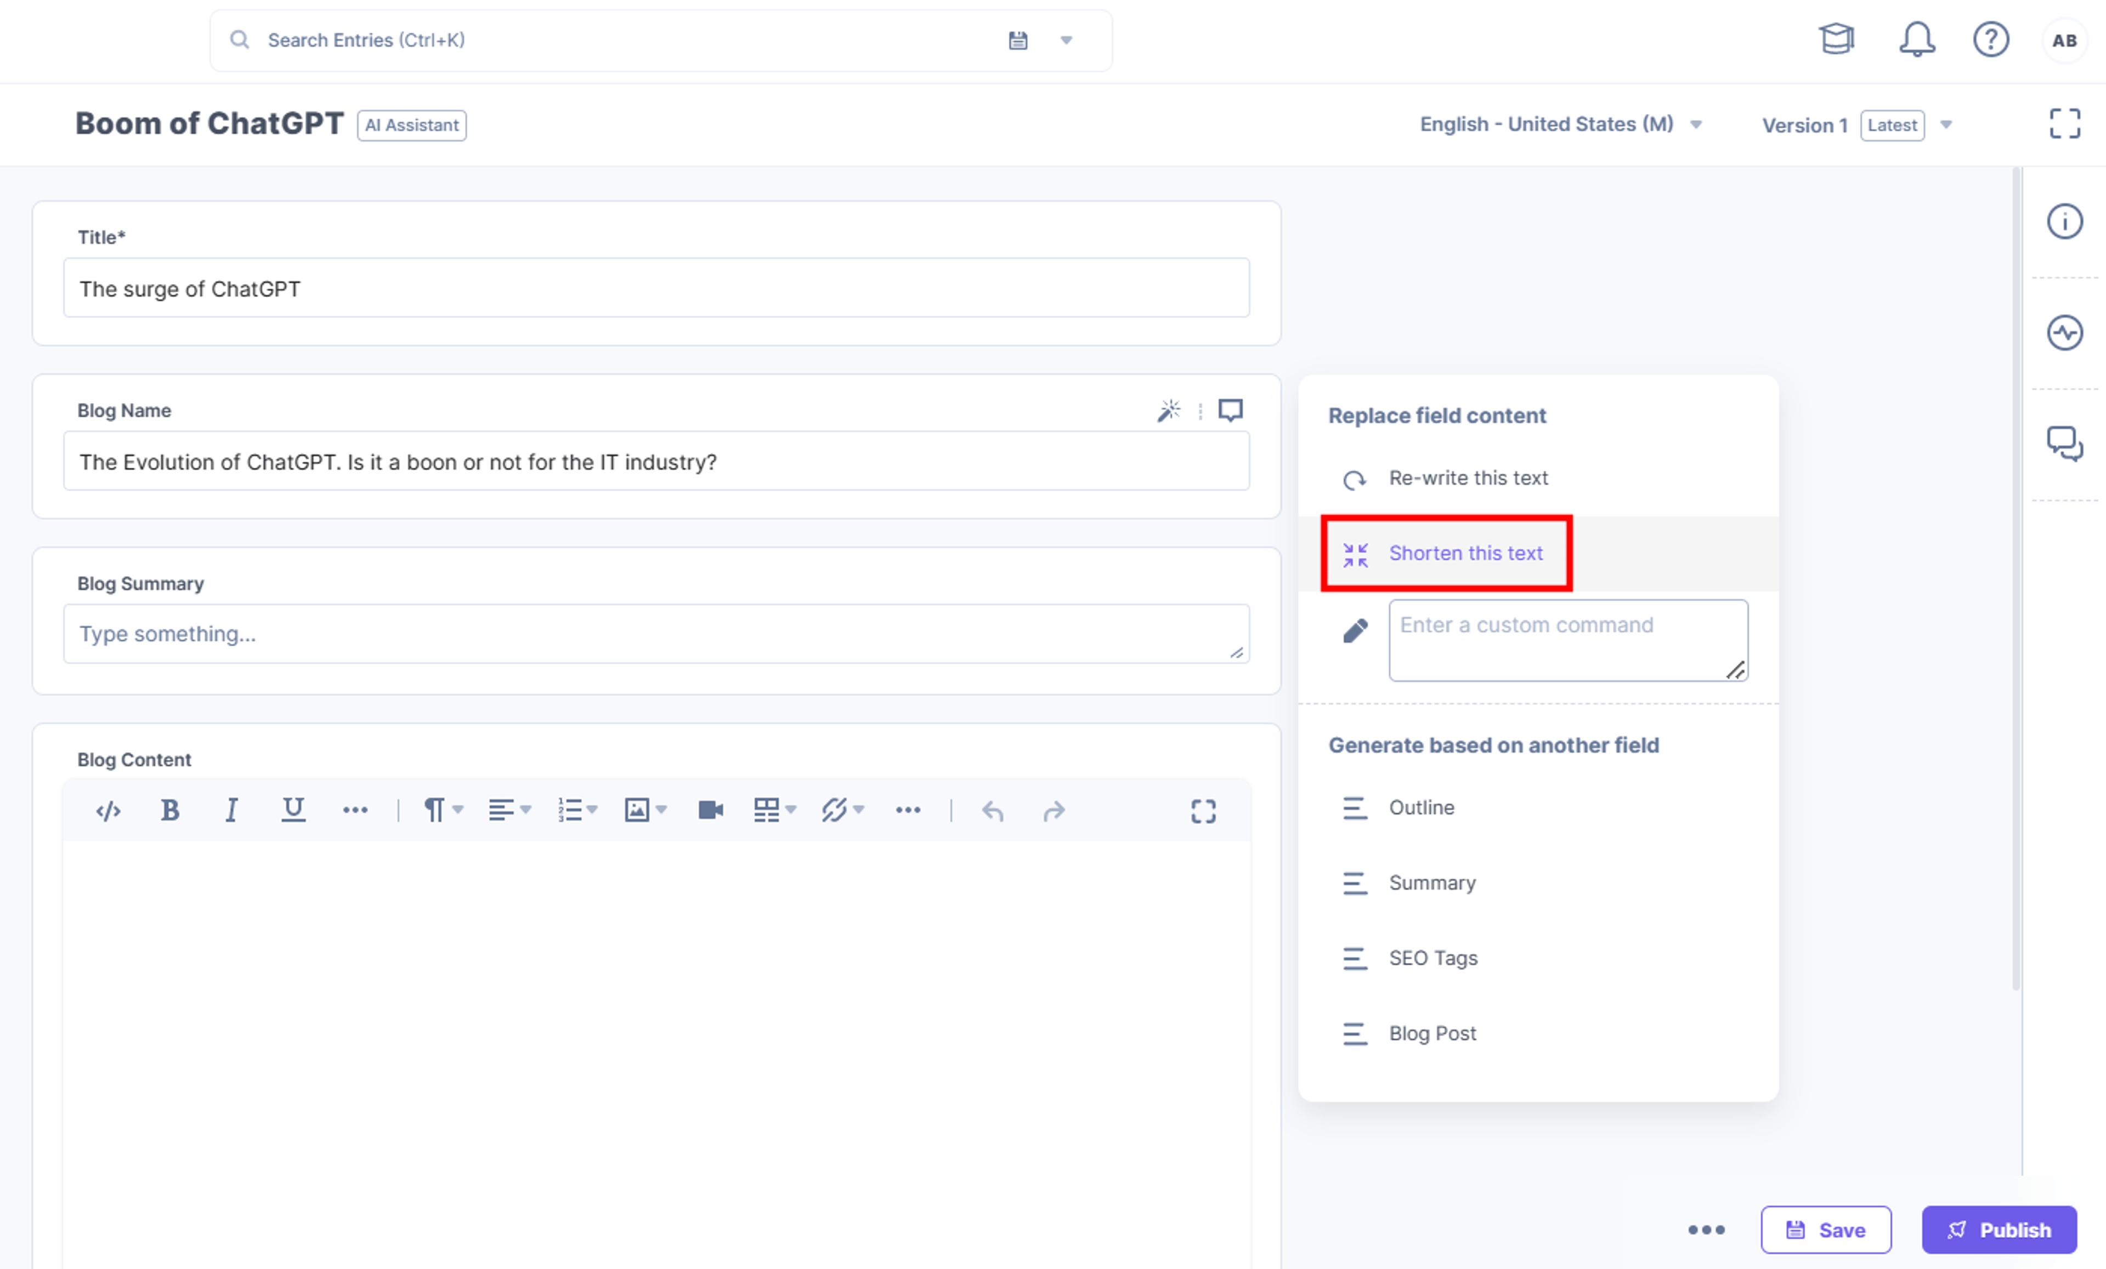
Task: Open the discussions sidebar icon
Action: tap(2064, 443)
